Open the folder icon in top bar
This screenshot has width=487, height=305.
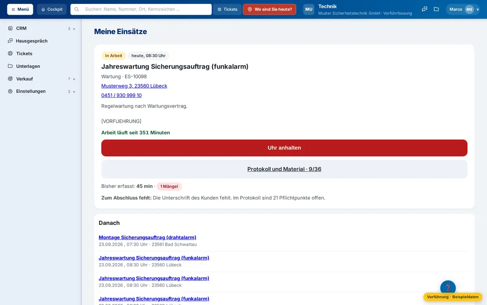(x=436, y=9)
